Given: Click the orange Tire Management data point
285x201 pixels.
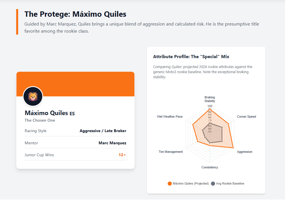Looking at the screenshot, I should coord(198,141).
